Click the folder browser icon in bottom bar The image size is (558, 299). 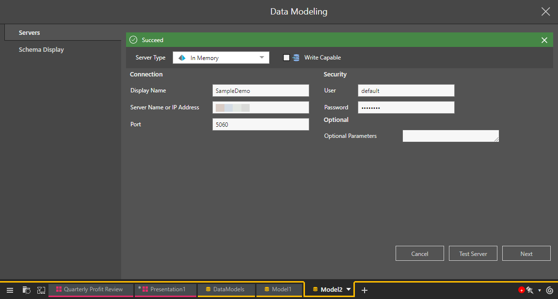pyautogui.click(x=27, y=290)
